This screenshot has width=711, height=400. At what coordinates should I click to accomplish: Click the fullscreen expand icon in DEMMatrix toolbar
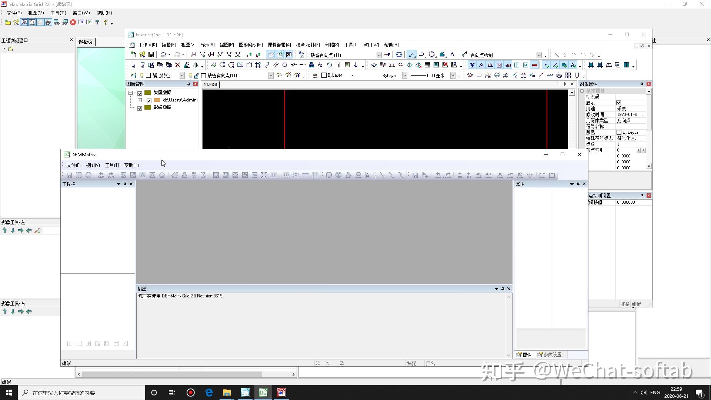264,175
